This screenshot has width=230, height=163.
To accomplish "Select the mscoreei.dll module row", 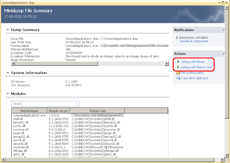I will (90, 147).
